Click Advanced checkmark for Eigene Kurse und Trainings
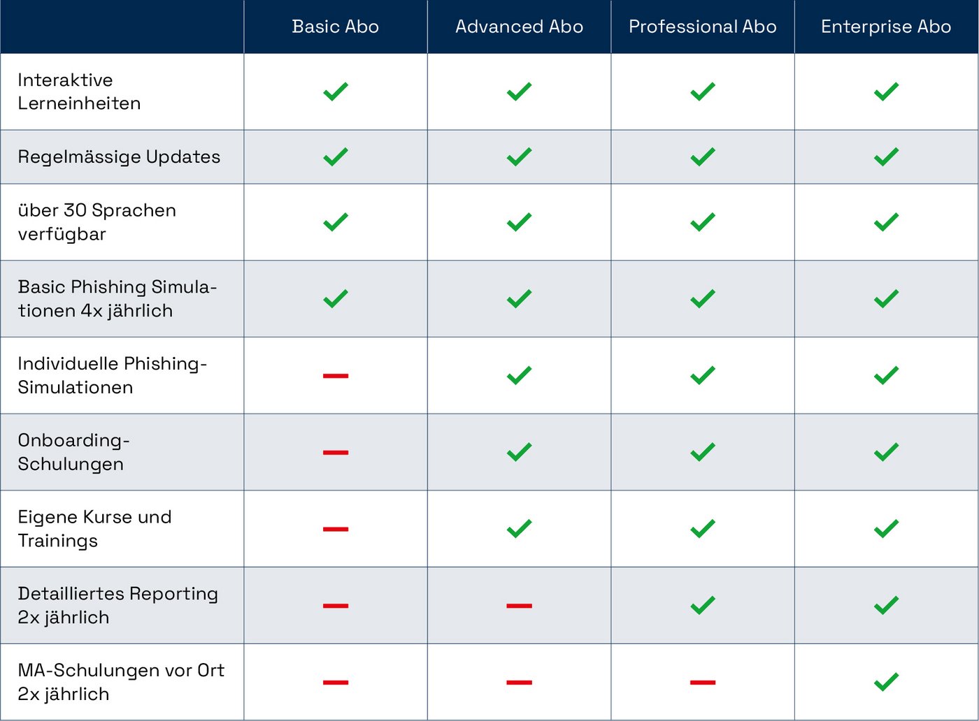The image size is (979, 721). [519, 529]
